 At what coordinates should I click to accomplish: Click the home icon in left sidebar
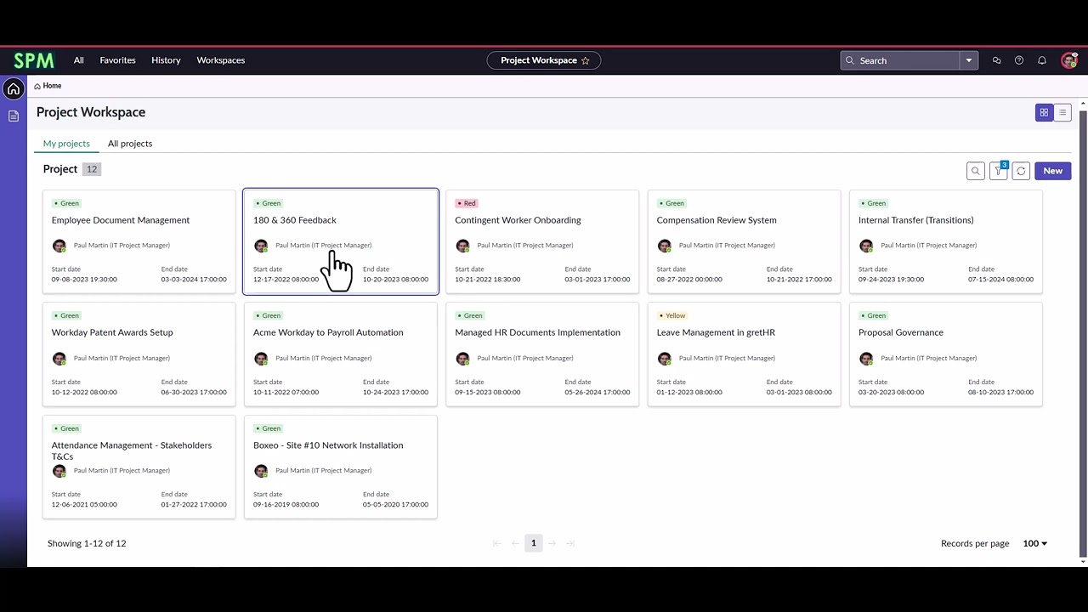[x=14, y=89]
